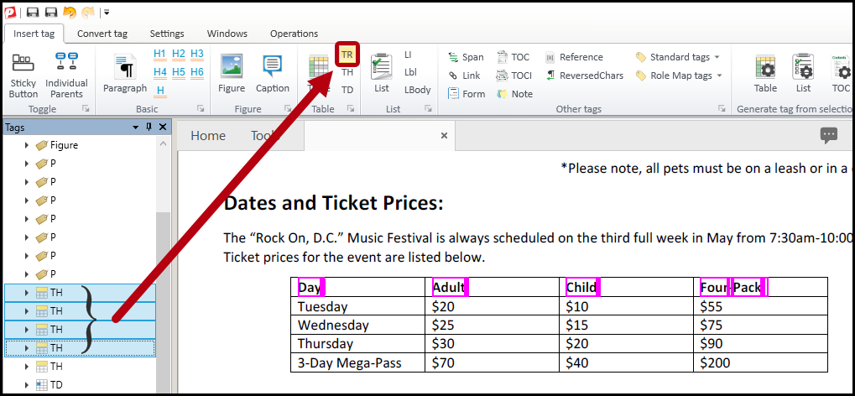Open Standard tags dropdown
This screenshot has height=396, width=855.
(678, 57)
